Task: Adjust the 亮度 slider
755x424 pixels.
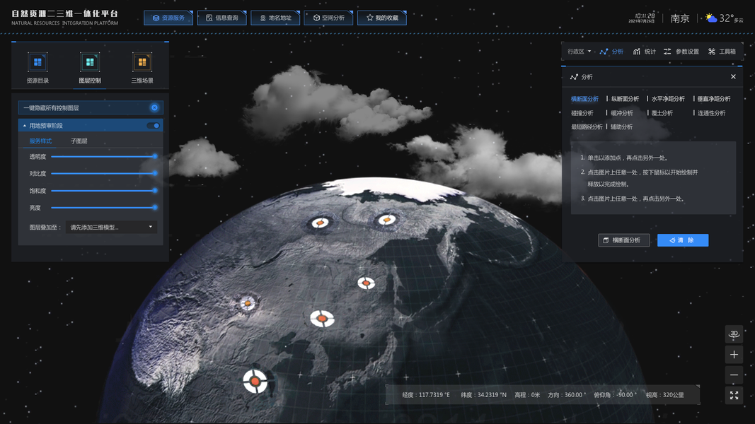Action: tap(103, 207)
